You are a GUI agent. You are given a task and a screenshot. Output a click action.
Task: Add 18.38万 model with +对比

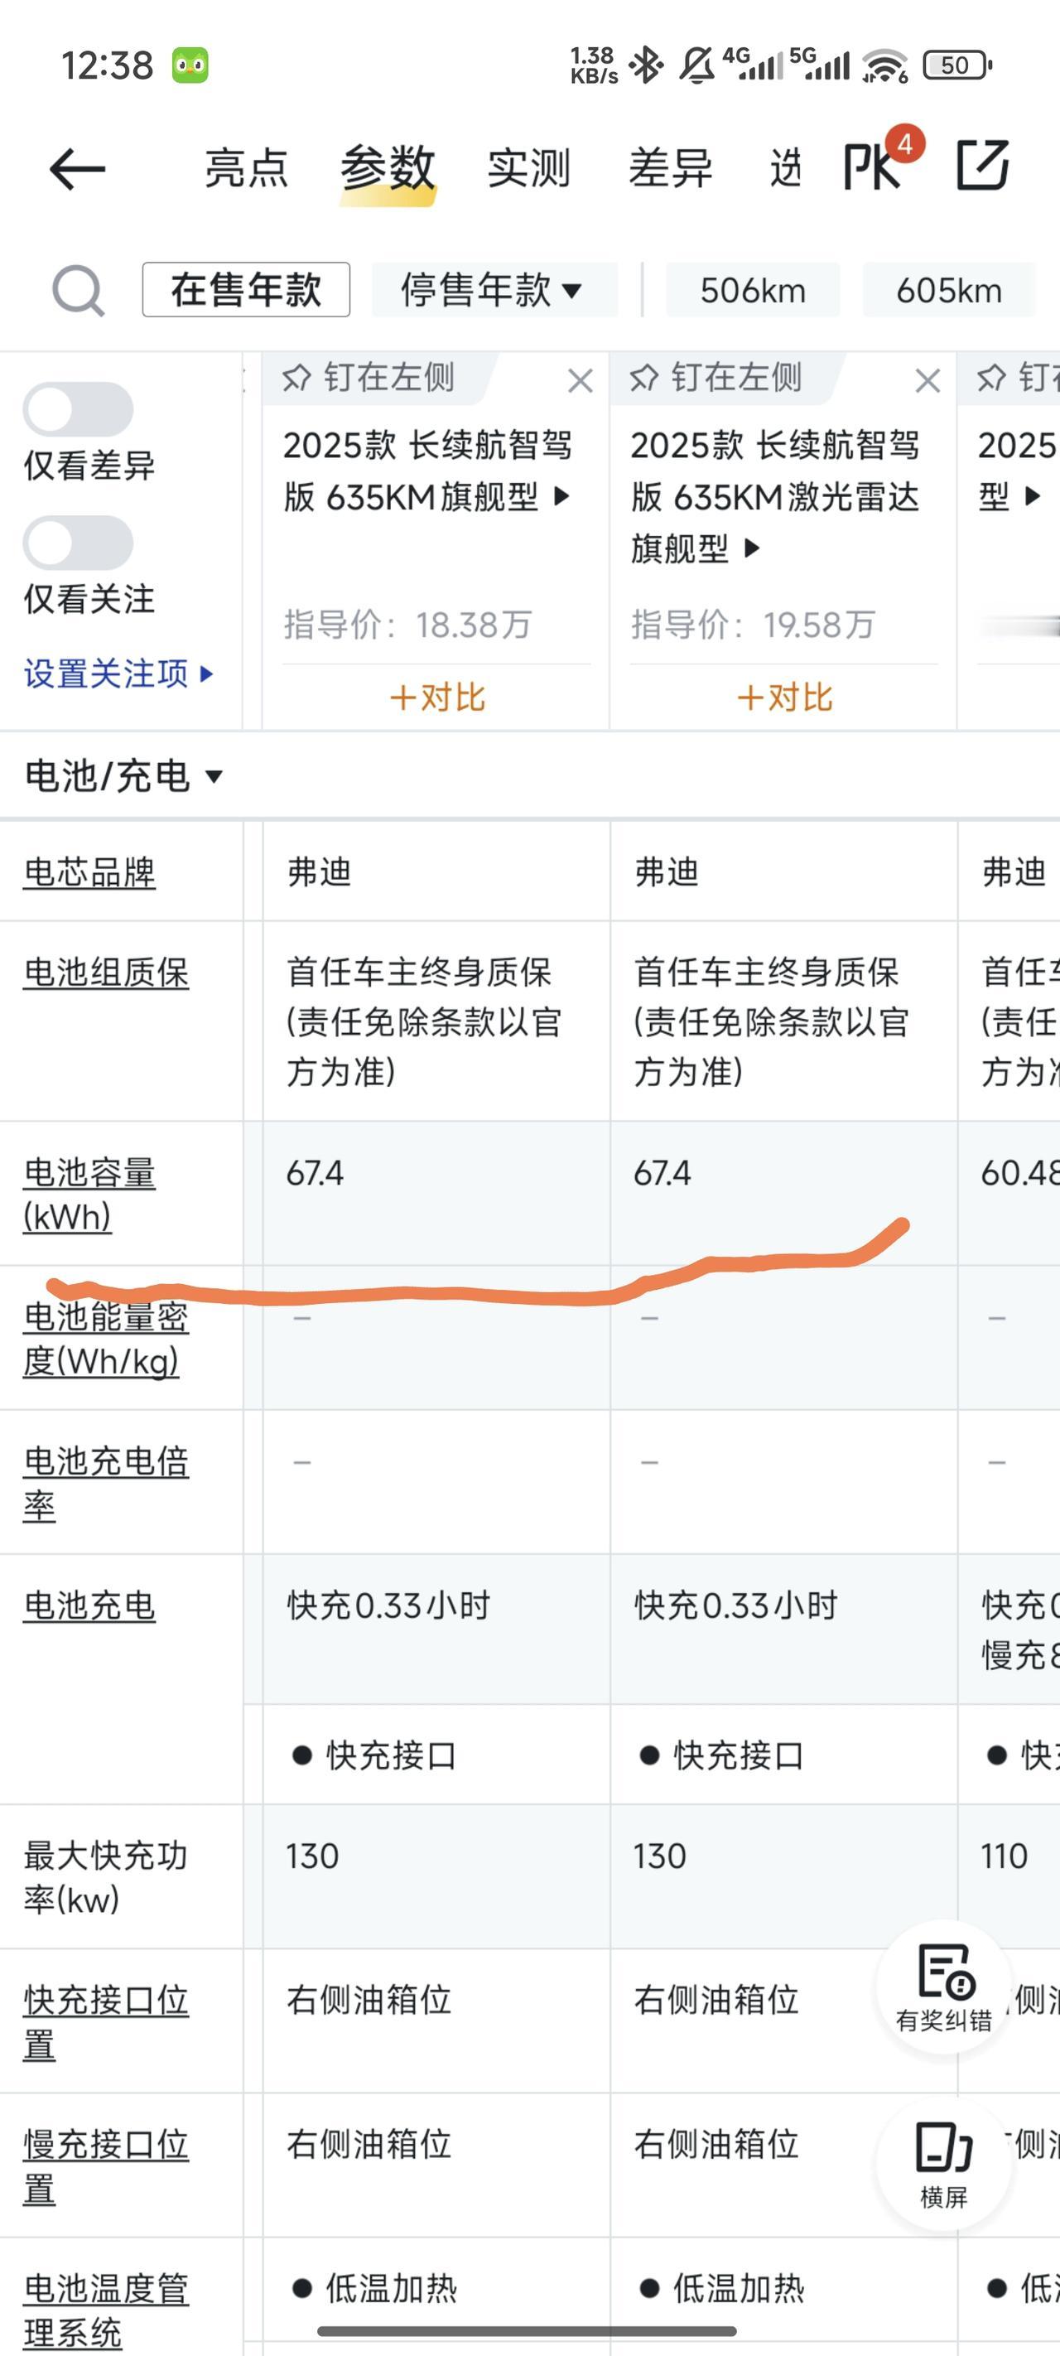[436, 697]
